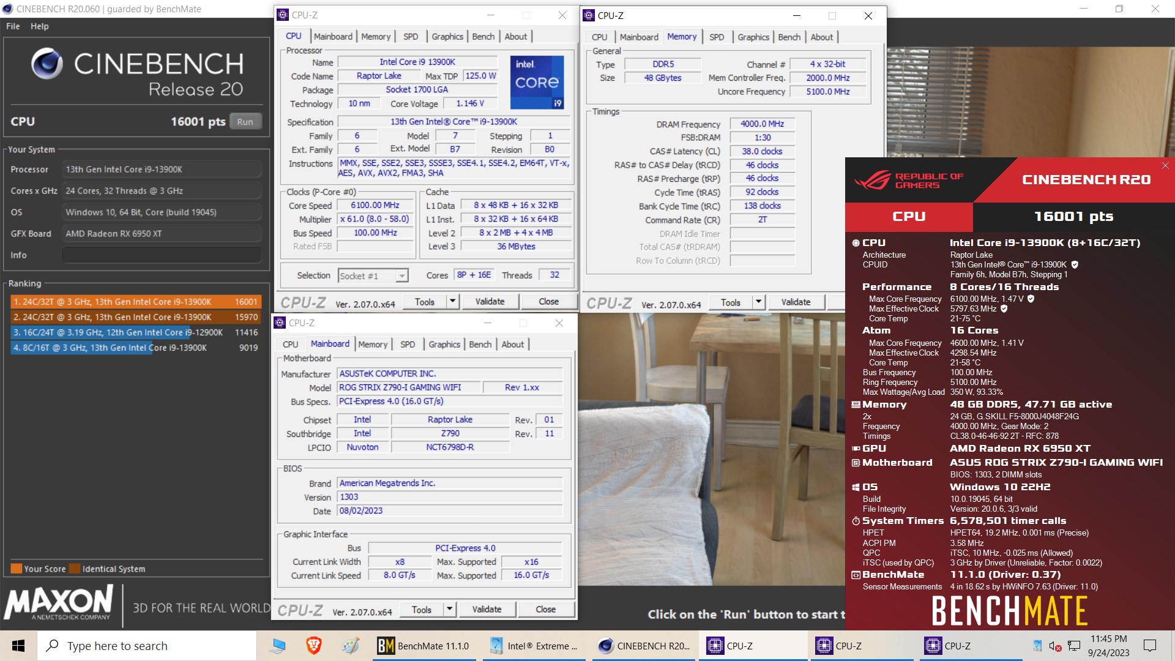Open Graphics tab in CPU-Z motherboard window
This screenshot has width=1175, height=661.
pos(444,345)
